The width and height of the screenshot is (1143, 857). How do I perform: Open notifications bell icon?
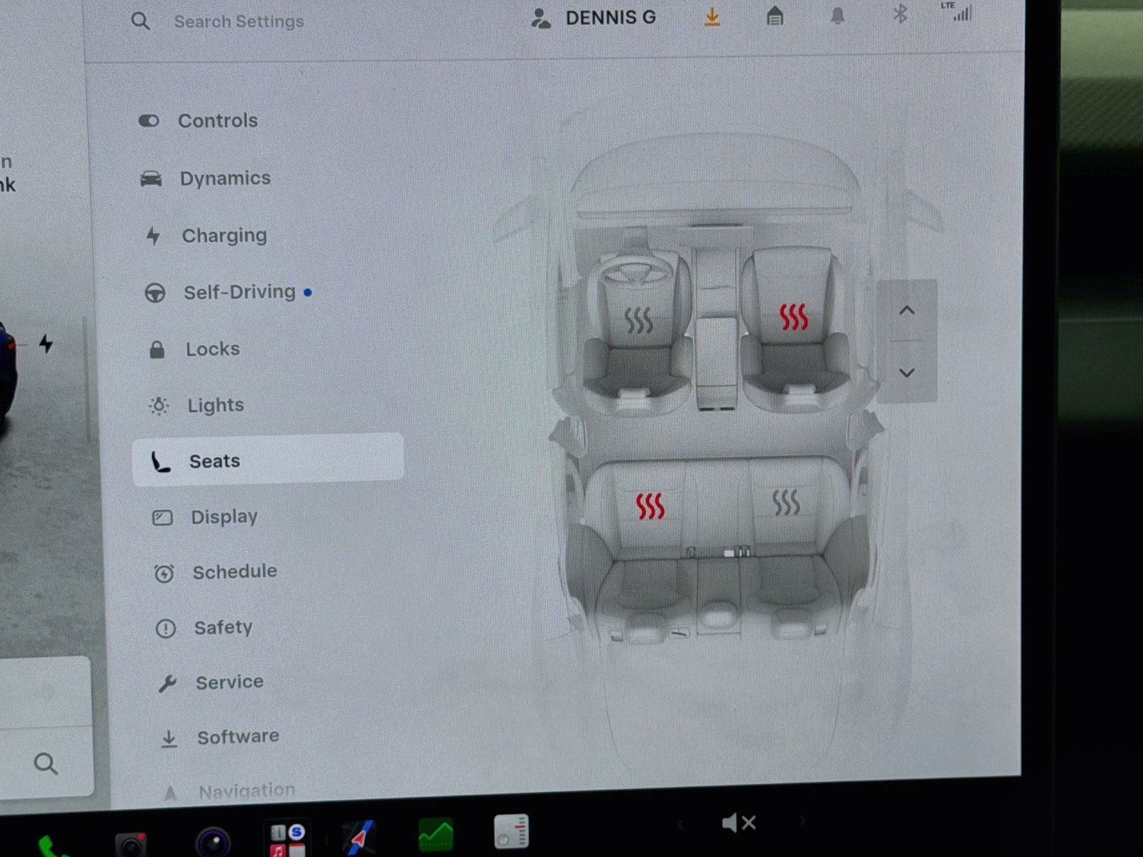coord(837,16)
